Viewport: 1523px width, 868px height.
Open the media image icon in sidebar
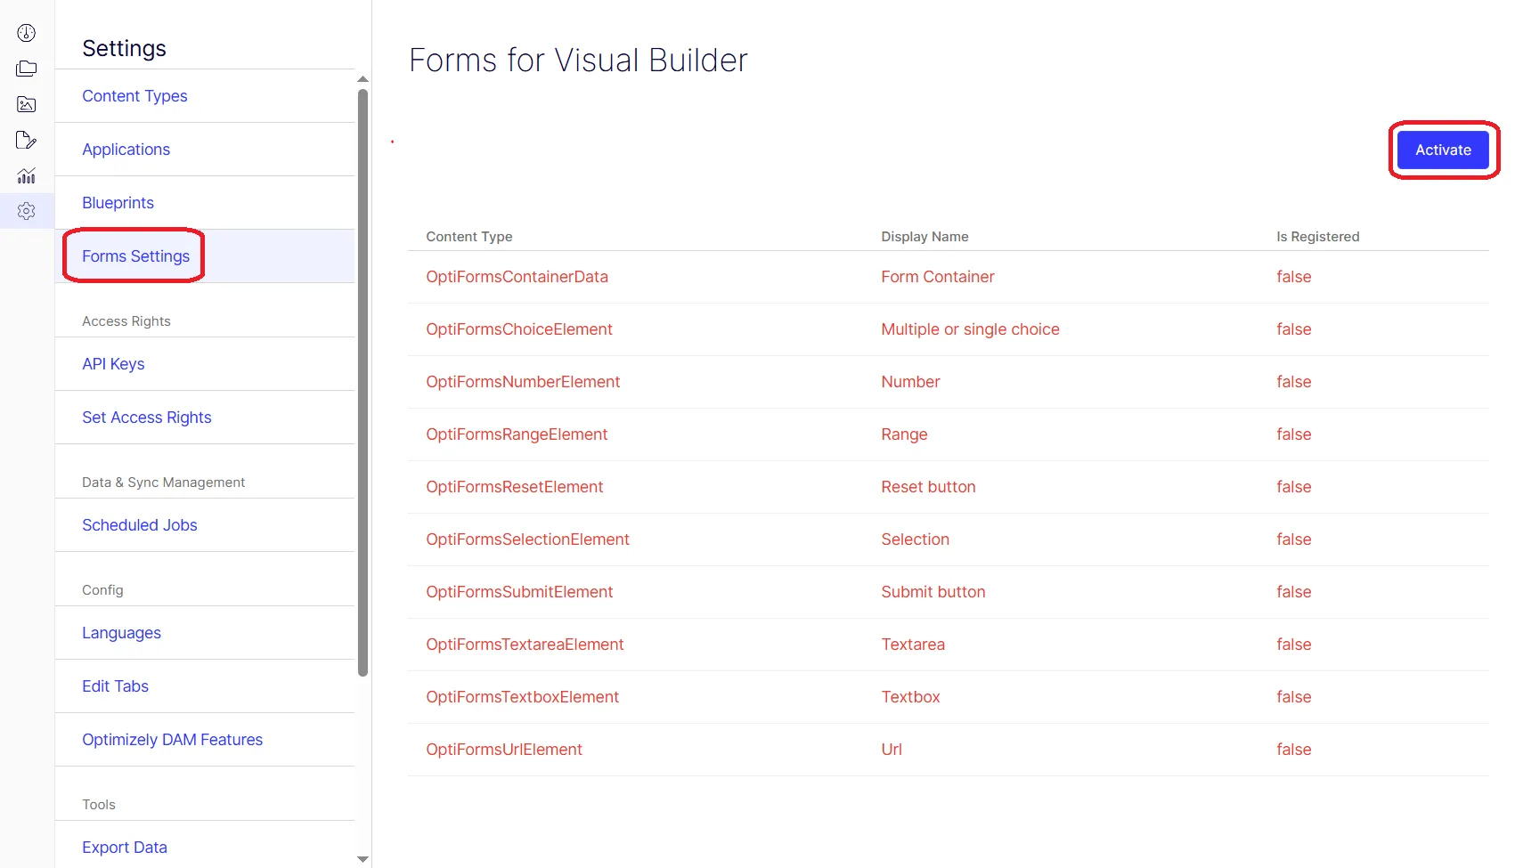(x=27, y=104)
